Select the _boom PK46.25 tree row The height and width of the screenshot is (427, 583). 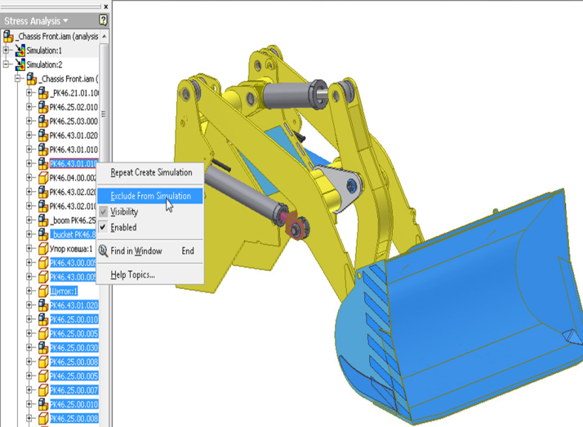(x=73, y=220)
